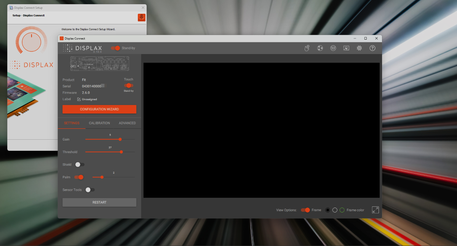
Task: Click the firmware version 2.6.0
Action: (86, 93)
